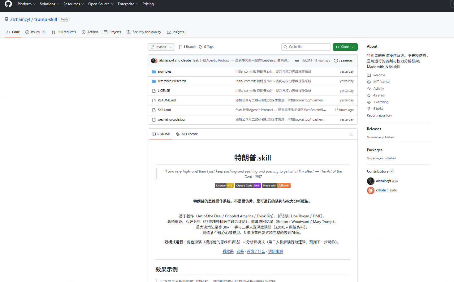The height and width of the screenshot is (282, 454).
Task: Open contributor claude profile
Action: (381, 190)
